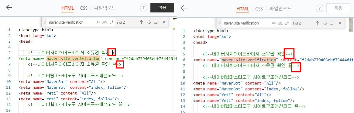Click <html lang="ko"> line in right editor
Viewport: 354px width, 113px height.
point(212,36)
